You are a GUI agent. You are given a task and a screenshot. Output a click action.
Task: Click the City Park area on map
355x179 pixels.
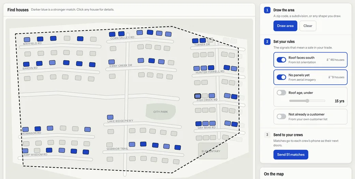[161, 112]
